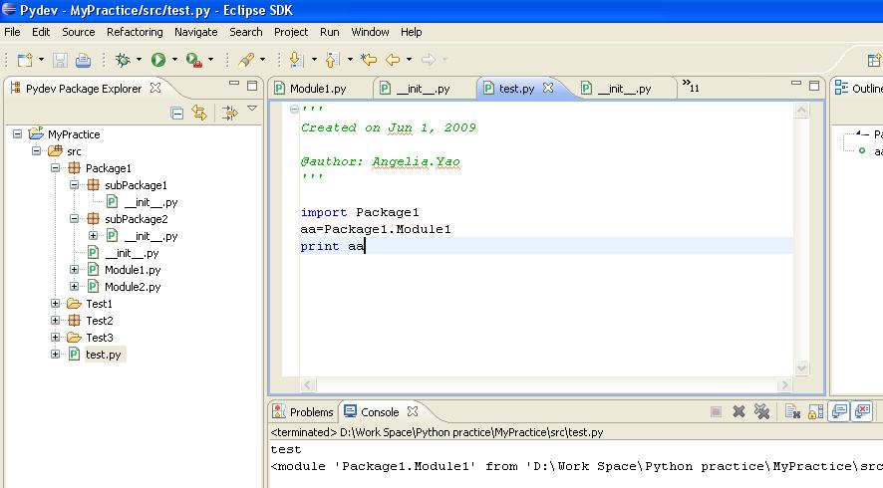
Task: Open the File menu
Action: point(12,32)
